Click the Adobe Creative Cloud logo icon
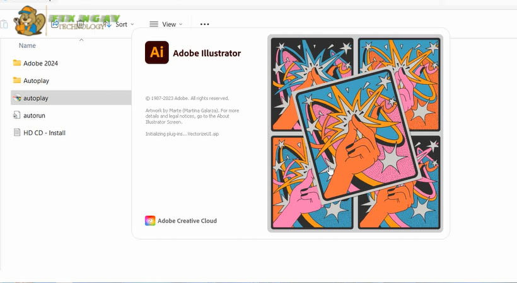517x283 pixels. [150, 221]
